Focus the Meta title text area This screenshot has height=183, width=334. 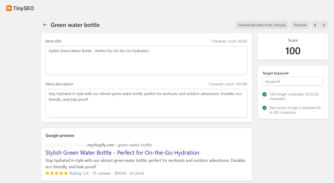coord(146,60)
